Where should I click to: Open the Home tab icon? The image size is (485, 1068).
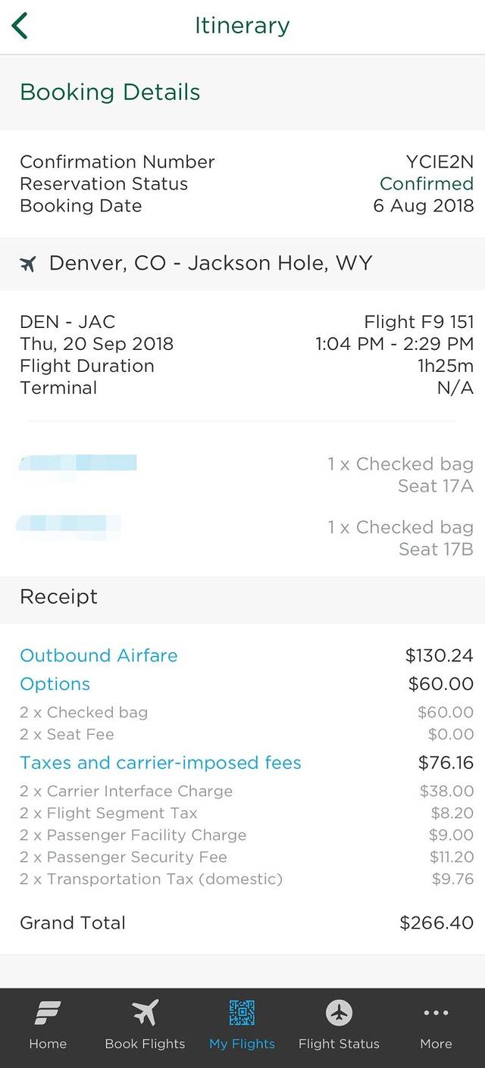(x=48, y=1013)
